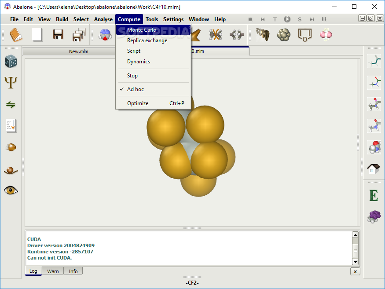Click Stop in the Compute menu
The height and width of the screenshot is (289, 385).
click(x=153, y=76)
